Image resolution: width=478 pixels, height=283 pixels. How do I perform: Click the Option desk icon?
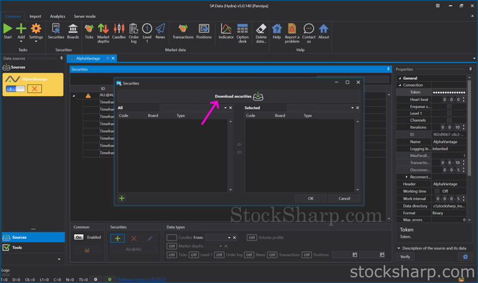243,30
